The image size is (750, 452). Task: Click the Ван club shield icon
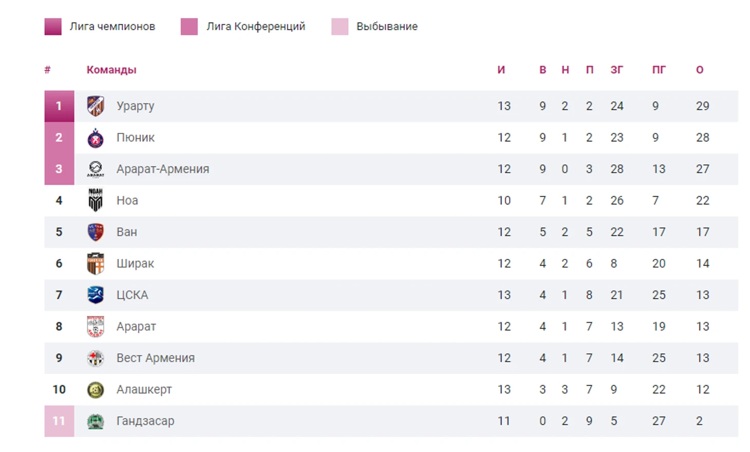point(96,232)
